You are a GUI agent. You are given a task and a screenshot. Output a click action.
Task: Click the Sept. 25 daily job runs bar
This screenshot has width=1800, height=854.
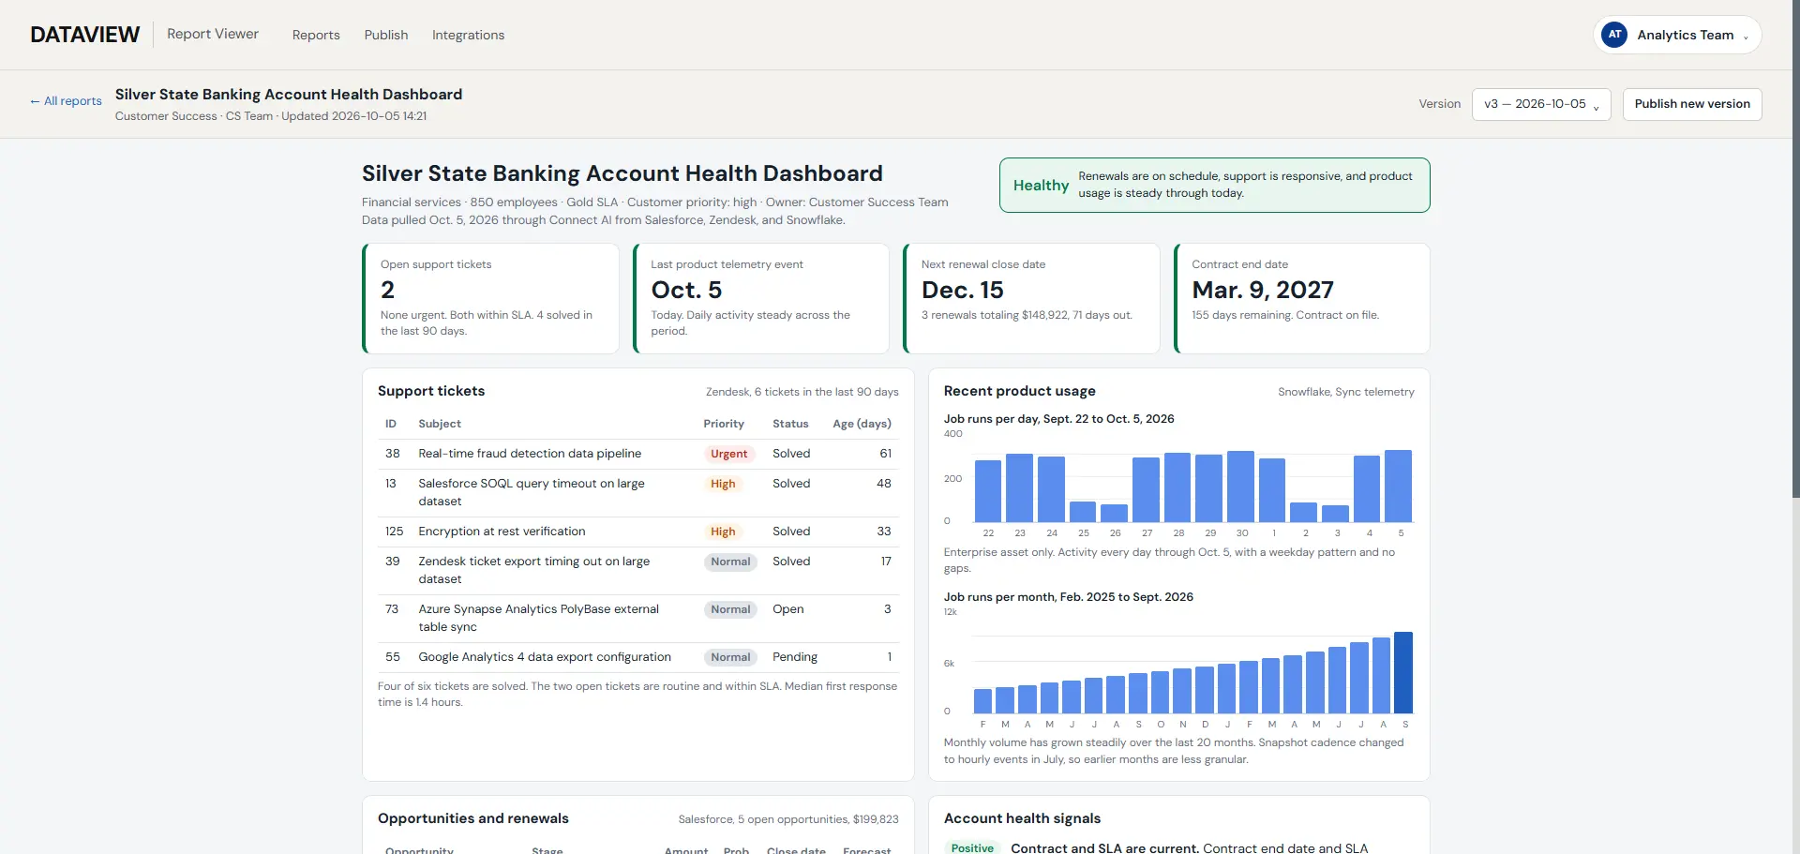pyautogui.click(x=1083, y=512)
